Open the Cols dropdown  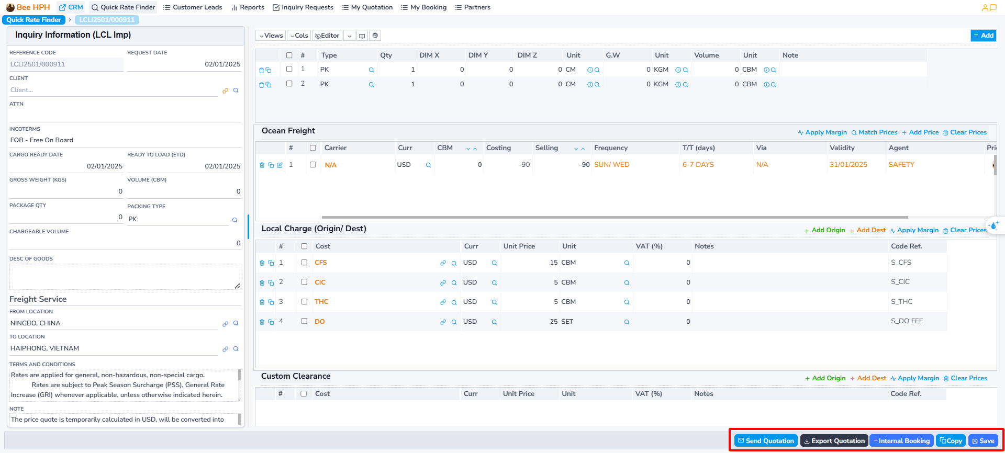tap(299, 36)
